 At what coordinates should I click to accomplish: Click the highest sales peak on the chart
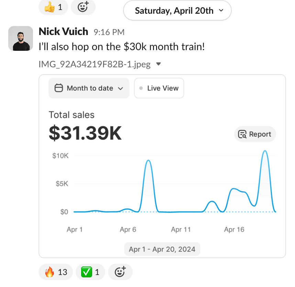(x=265, y=151)
